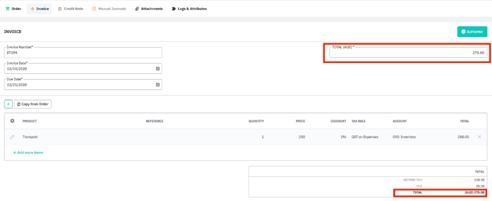Click the Invoice Date field
The width and height of the screenshot is (492, 201).
(83, 68)
